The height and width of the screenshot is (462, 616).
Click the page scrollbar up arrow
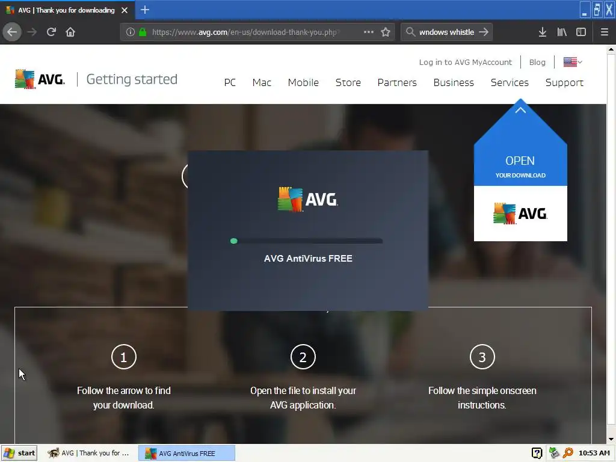click(611, 49)
